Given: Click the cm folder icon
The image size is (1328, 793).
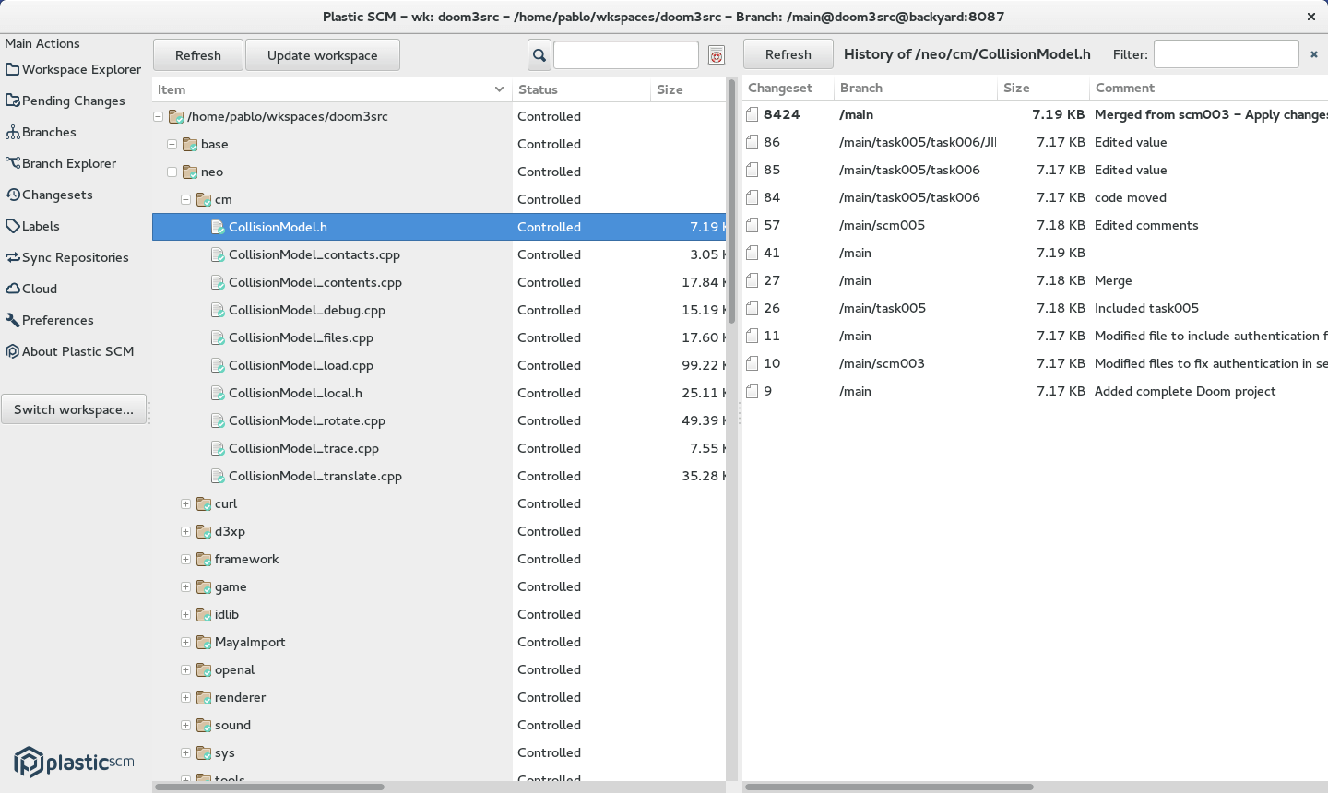Looking at the screenshot, I should [204, 199].
